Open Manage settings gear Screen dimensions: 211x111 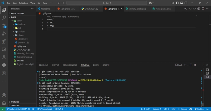4,103
